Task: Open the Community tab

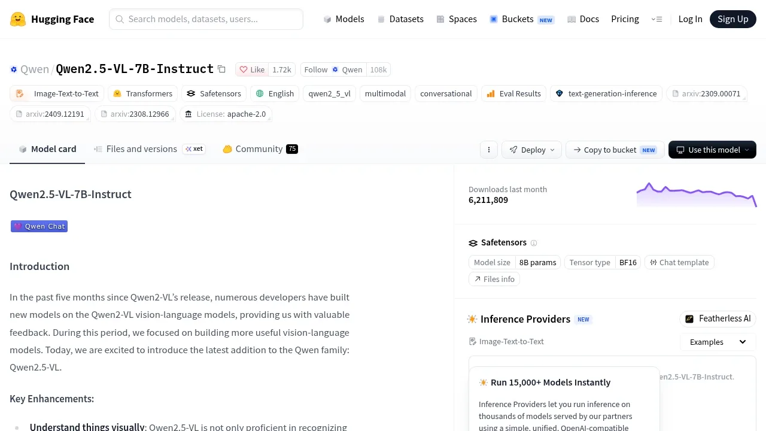Action: coord(260,149)
